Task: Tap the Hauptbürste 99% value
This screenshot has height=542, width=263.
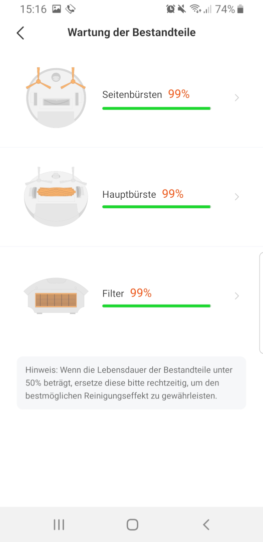Action: [173, 194]
